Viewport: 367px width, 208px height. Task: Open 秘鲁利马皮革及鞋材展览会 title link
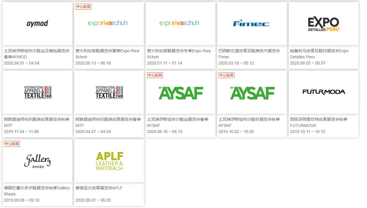click(319, 54)
